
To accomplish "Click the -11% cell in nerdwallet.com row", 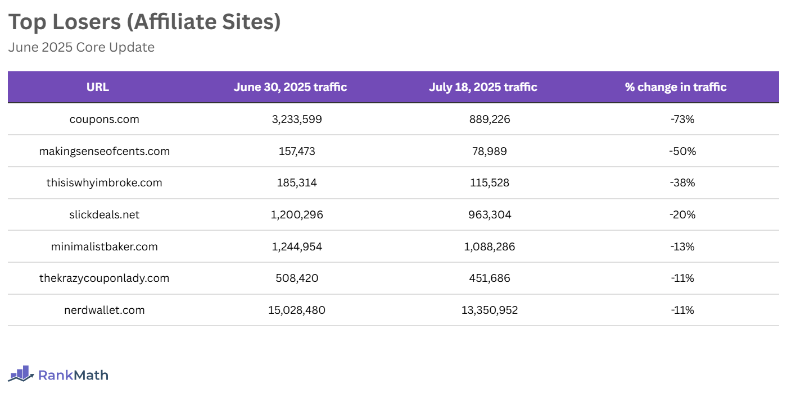I will tap(682, 310).
